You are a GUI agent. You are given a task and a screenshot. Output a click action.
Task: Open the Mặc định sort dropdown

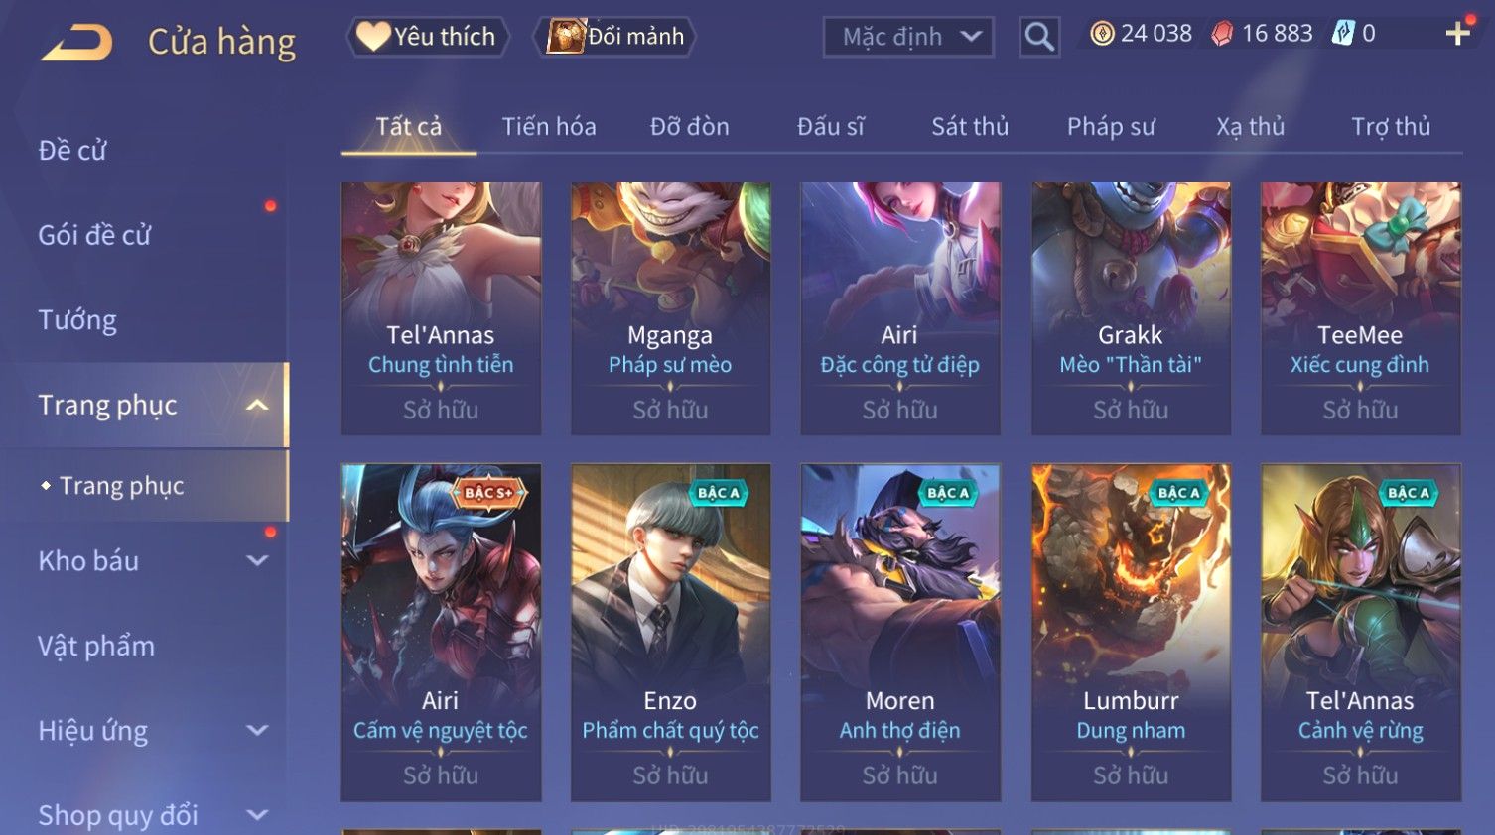pos(908,37)
